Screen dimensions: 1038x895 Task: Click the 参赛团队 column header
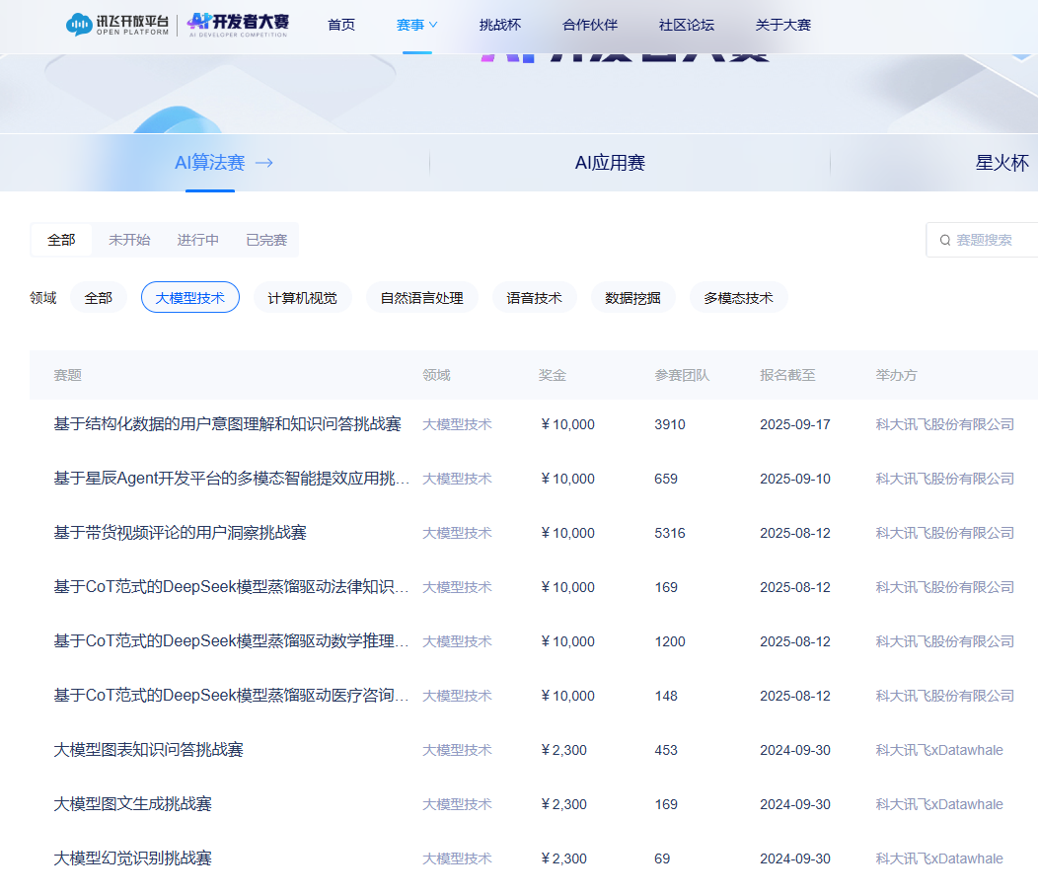682,375
